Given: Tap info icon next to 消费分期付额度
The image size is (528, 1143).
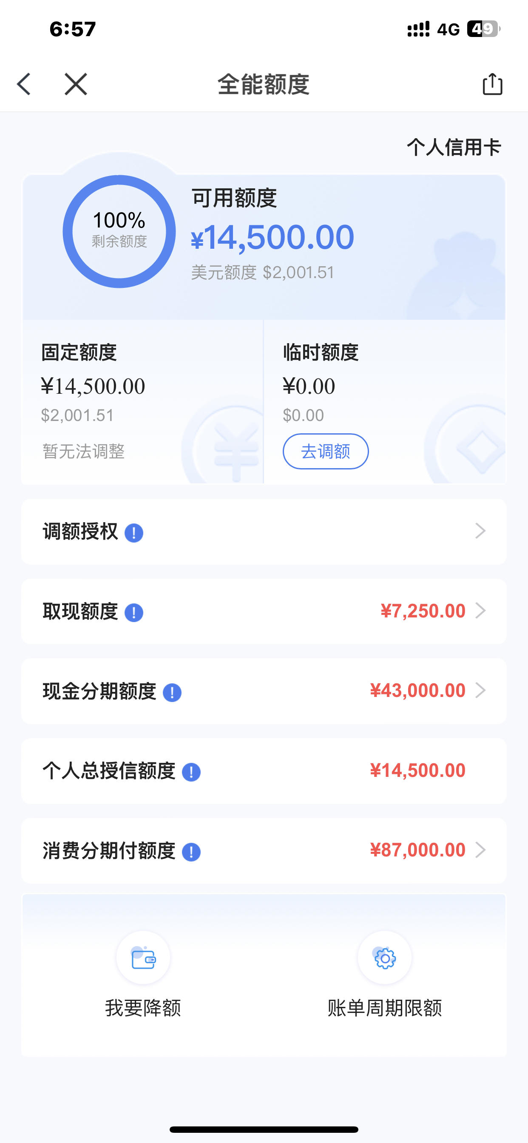Looking at the screenshot, I should (191, 852).
